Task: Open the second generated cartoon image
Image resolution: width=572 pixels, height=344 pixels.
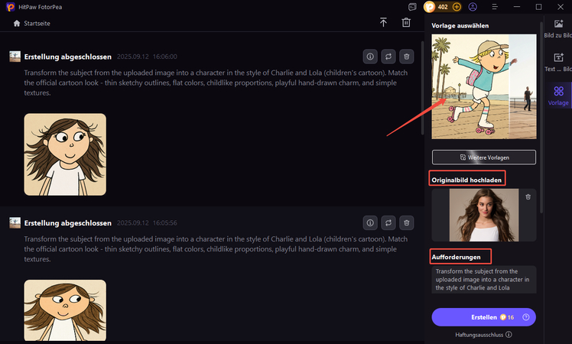Action: 65,310
